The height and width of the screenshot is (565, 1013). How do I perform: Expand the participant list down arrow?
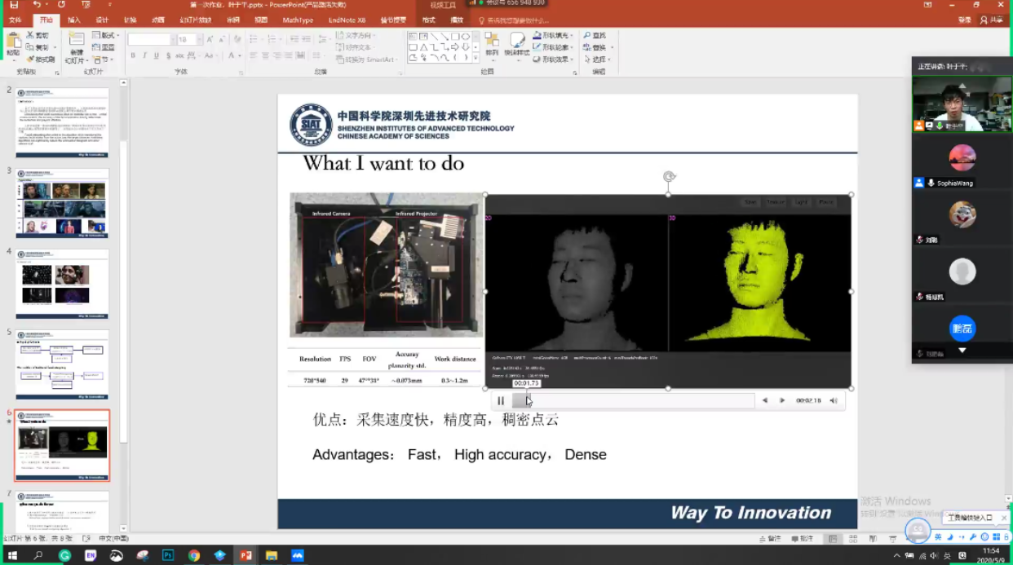point(962,351)
